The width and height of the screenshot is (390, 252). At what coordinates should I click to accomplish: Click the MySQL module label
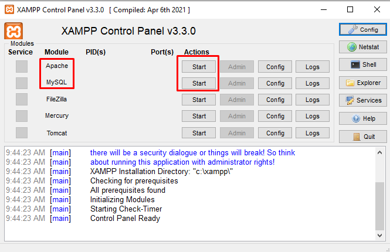point(56,82)
